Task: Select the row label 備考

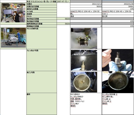Action: (x=42, y=104)
